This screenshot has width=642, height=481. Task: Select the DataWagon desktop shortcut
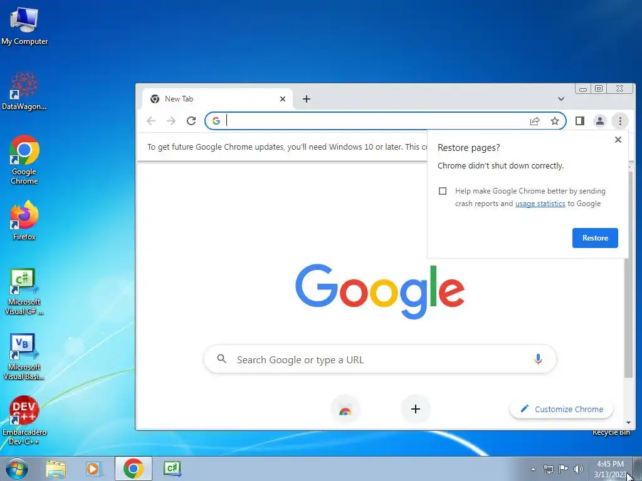coord(24,91)
